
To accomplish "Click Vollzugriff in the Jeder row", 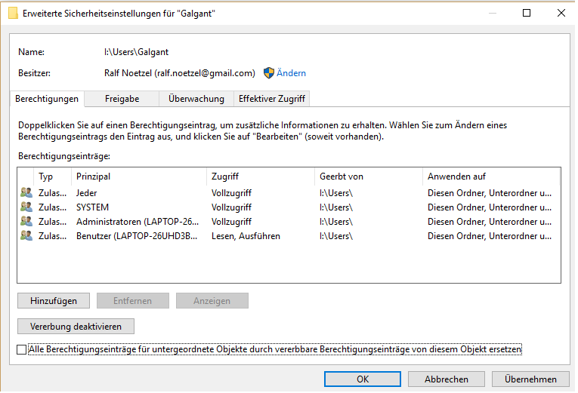I will [231, 193].
